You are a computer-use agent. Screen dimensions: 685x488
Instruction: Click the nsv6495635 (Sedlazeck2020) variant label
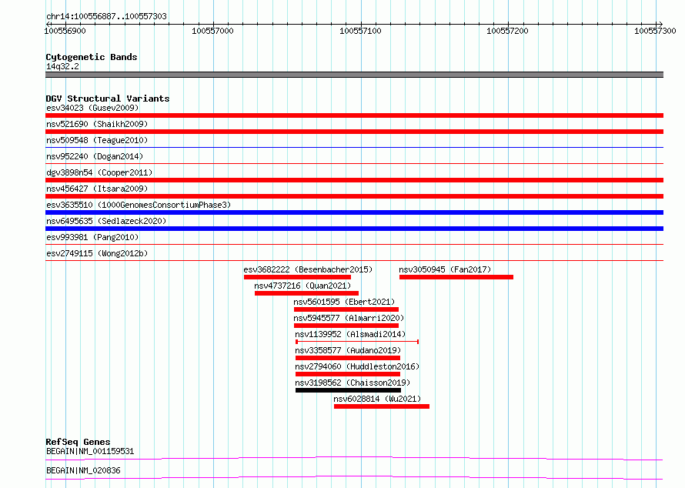(x=106, y=221)
